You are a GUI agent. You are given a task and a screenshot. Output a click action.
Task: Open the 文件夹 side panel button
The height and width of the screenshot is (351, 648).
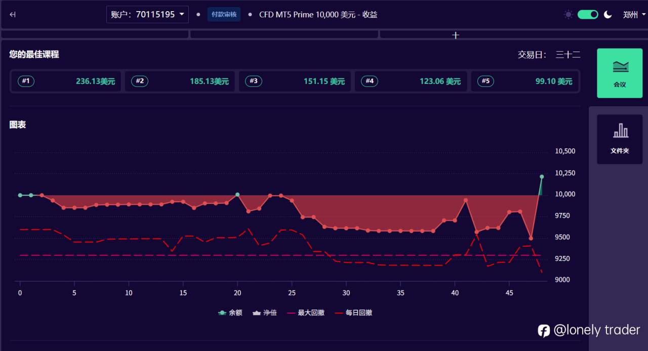tap(620, 139)
